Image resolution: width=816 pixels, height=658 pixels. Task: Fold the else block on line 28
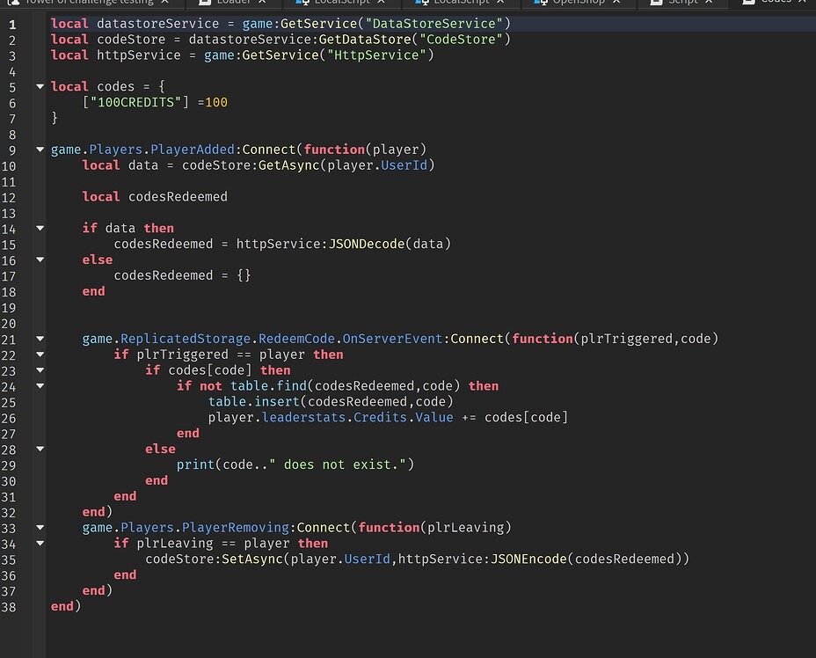[x=40, y=449]
